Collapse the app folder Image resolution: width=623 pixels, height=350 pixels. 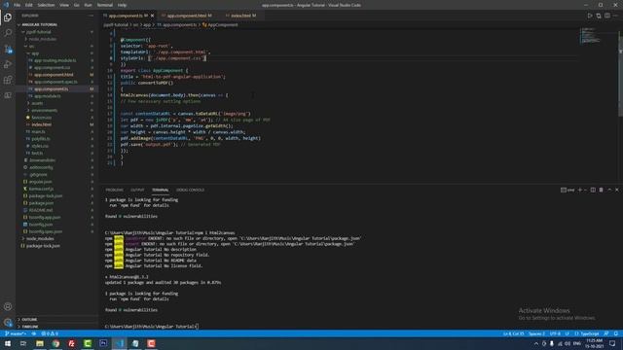(x=35, y=53)
